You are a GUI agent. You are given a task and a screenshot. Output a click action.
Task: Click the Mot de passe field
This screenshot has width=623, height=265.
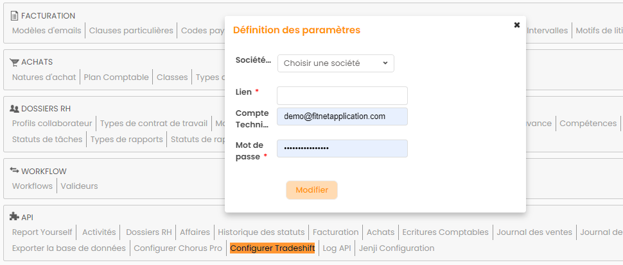pyautogui.click(x=342, y=149)
